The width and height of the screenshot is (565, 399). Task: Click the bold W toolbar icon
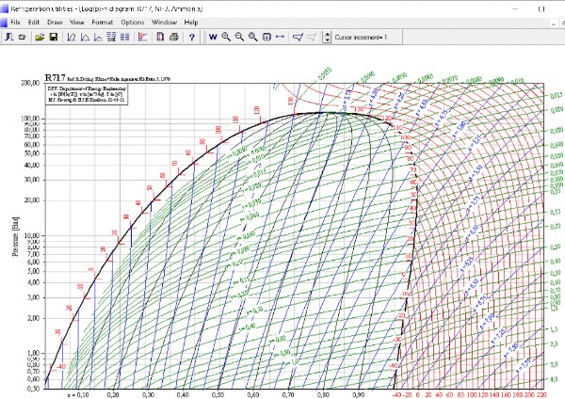click(213, 37)
